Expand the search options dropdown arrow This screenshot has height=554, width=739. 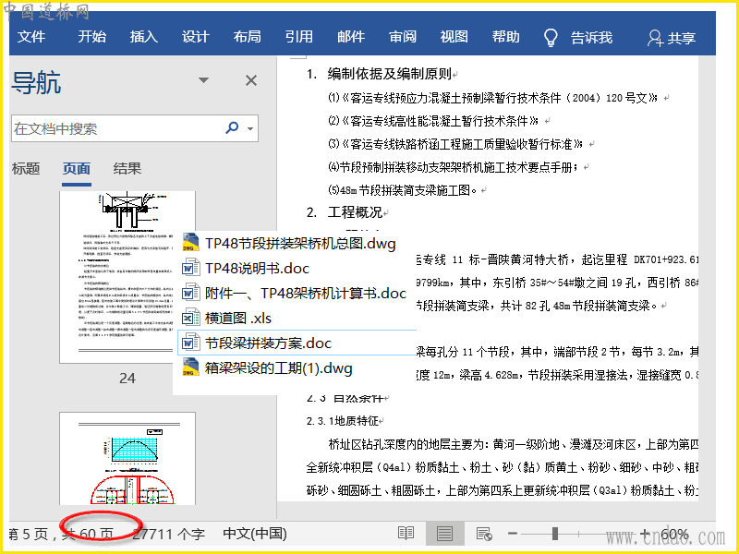pos(250,128)
